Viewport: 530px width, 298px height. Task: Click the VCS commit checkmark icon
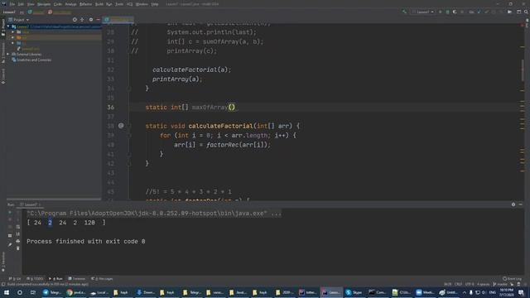pos(486,12)
